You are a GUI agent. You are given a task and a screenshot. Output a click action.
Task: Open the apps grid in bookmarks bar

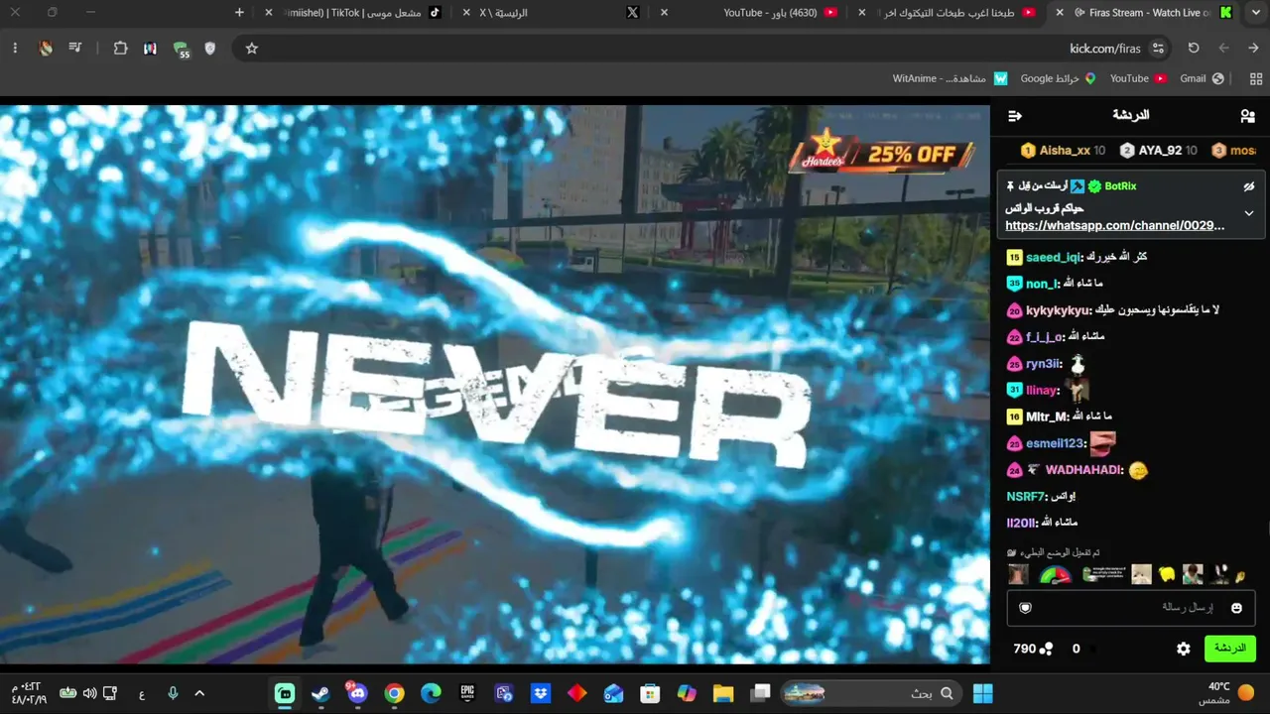point(1255,78)
